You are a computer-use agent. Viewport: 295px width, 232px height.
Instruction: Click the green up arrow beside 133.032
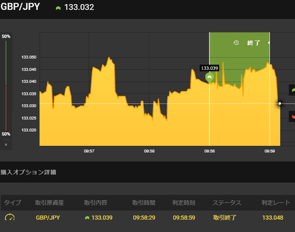tap(58, 8)
